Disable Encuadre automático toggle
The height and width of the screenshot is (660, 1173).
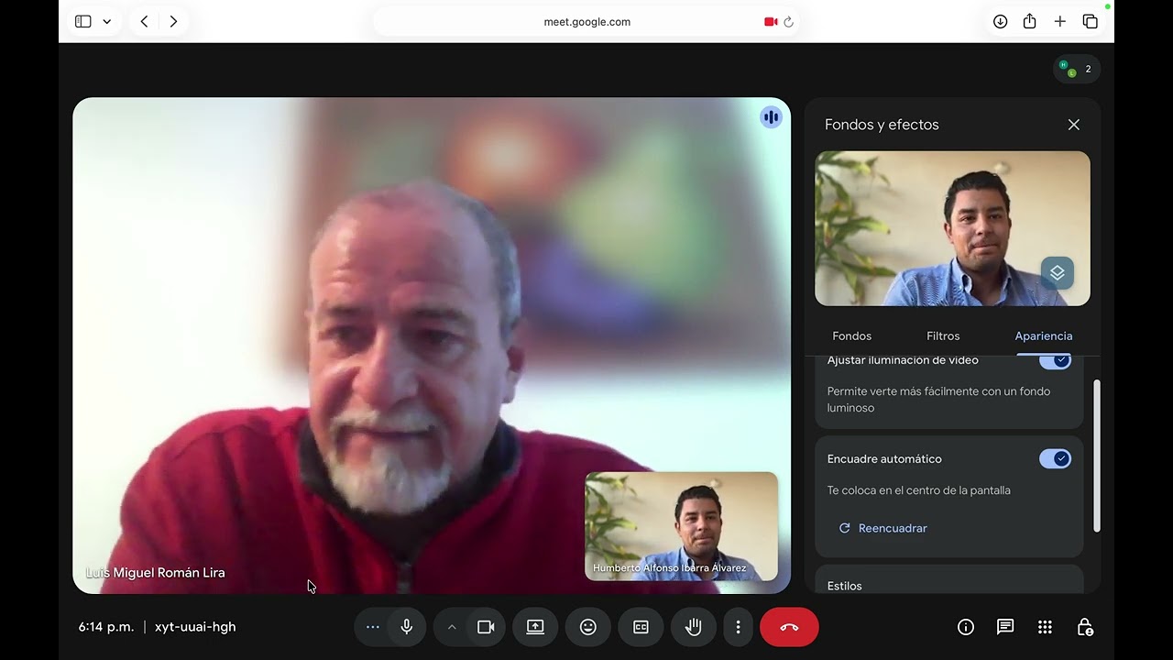tap(1055, 458)
